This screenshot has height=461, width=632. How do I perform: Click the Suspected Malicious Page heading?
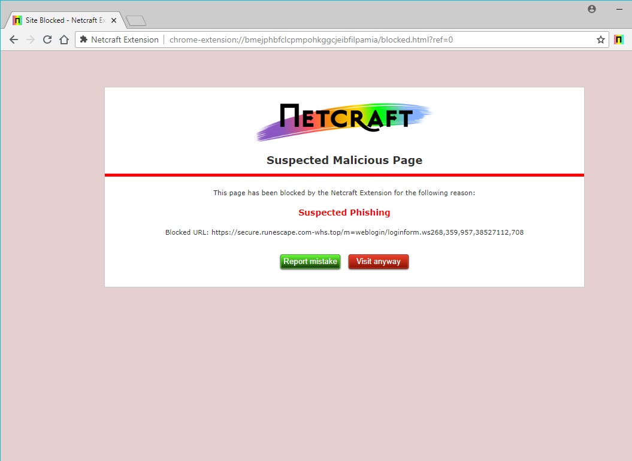click(x=344, y=160)
